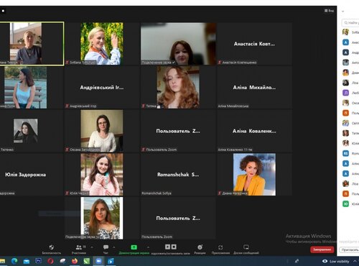
Task: Select the Аліна Михайло... name tile
Action: [254, 87]
